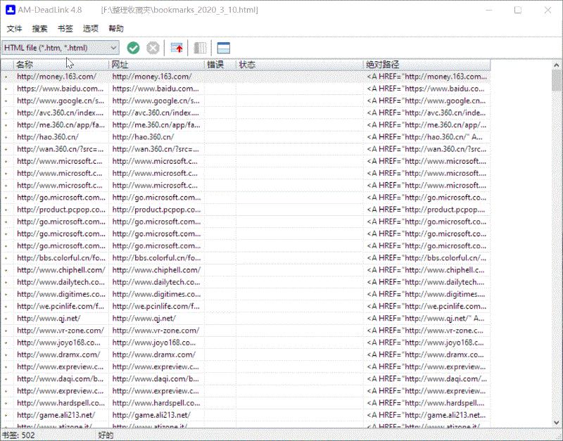Screen dimensions: 563x441
Task: Toggle the internal browser preview pane icon
Action: click(x=224, y=48)
